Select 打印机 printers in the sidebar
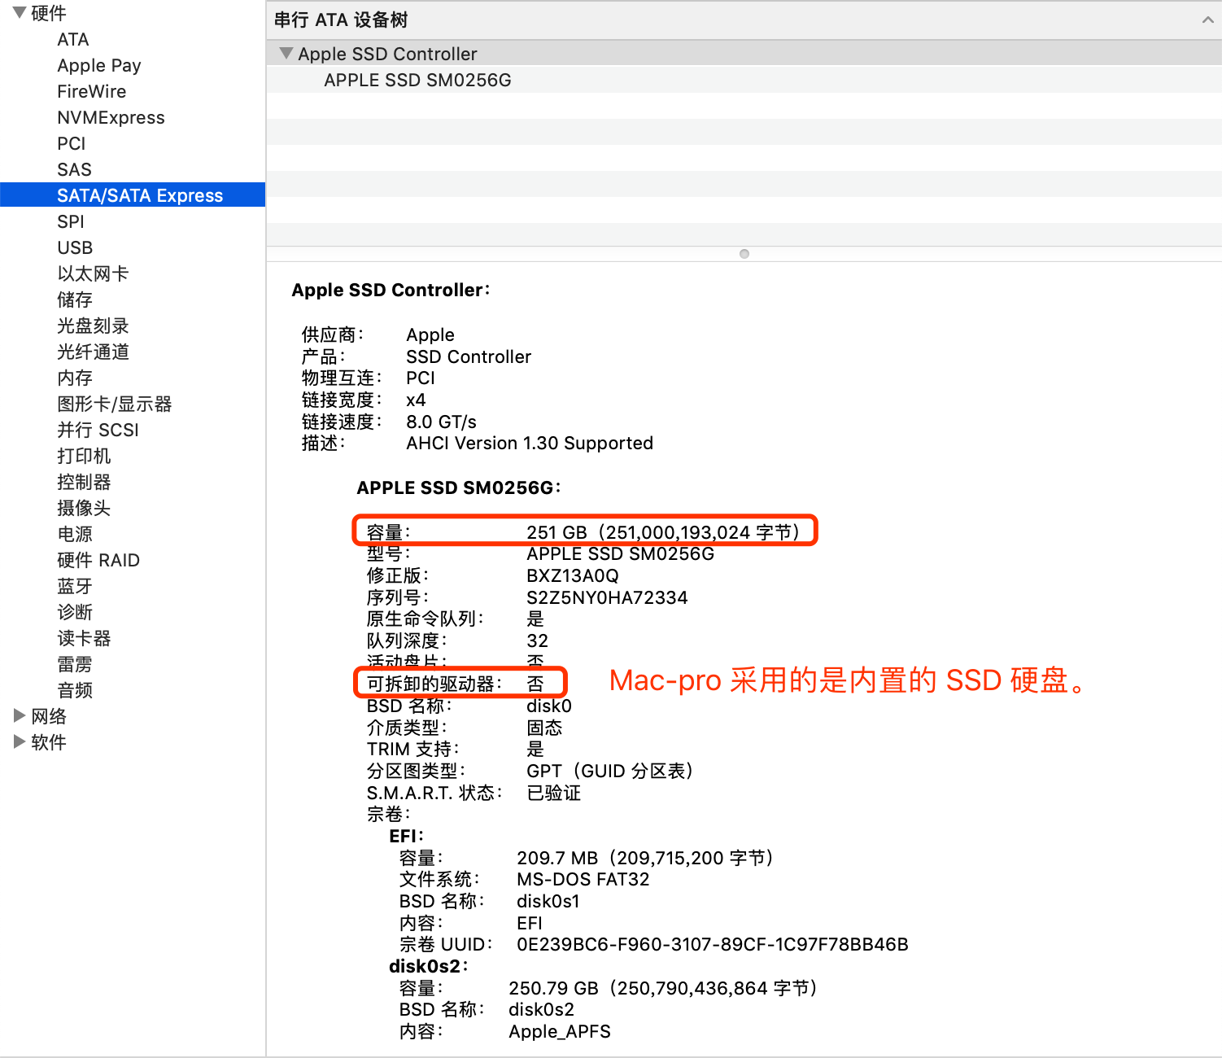This screenshot has width=1222, height=1058. click(x=84, y=456)
